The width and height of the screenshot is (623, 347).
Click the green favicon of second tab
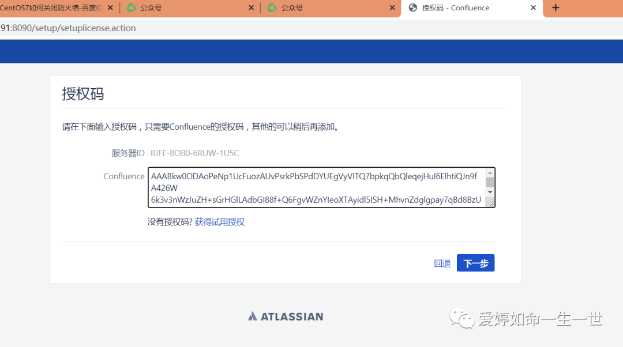pos(131,7)
